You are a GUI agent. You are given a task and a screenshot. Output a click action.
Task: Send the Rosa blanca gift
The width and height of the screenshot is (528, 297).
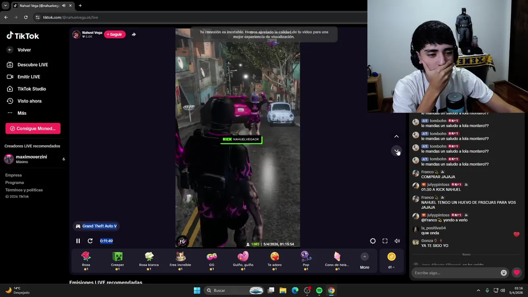pos(149,261)
